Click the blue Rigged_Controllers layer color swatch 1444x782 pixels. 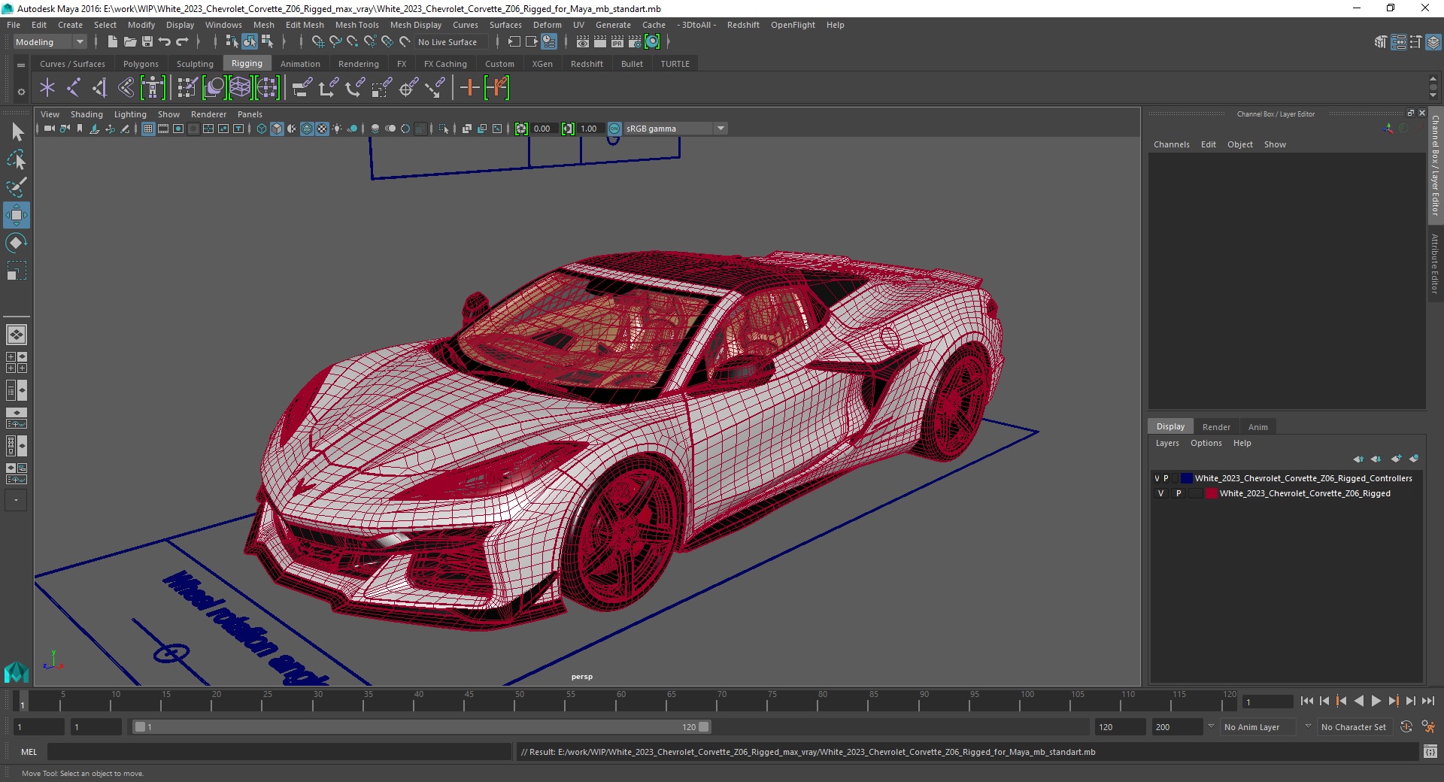click(1187, 478)
